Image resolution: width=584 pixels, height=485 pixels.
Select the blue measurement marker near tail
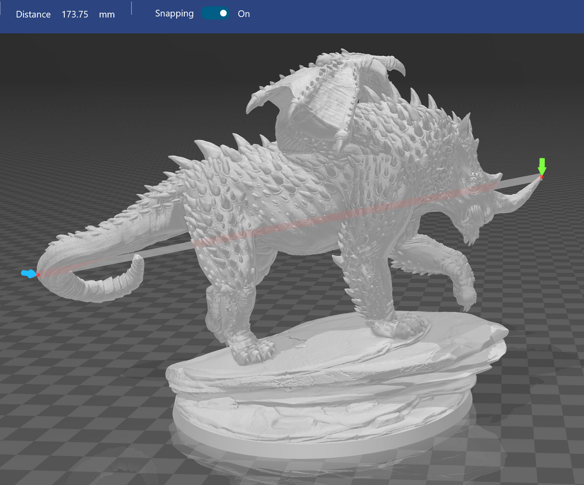pos(28,274)
